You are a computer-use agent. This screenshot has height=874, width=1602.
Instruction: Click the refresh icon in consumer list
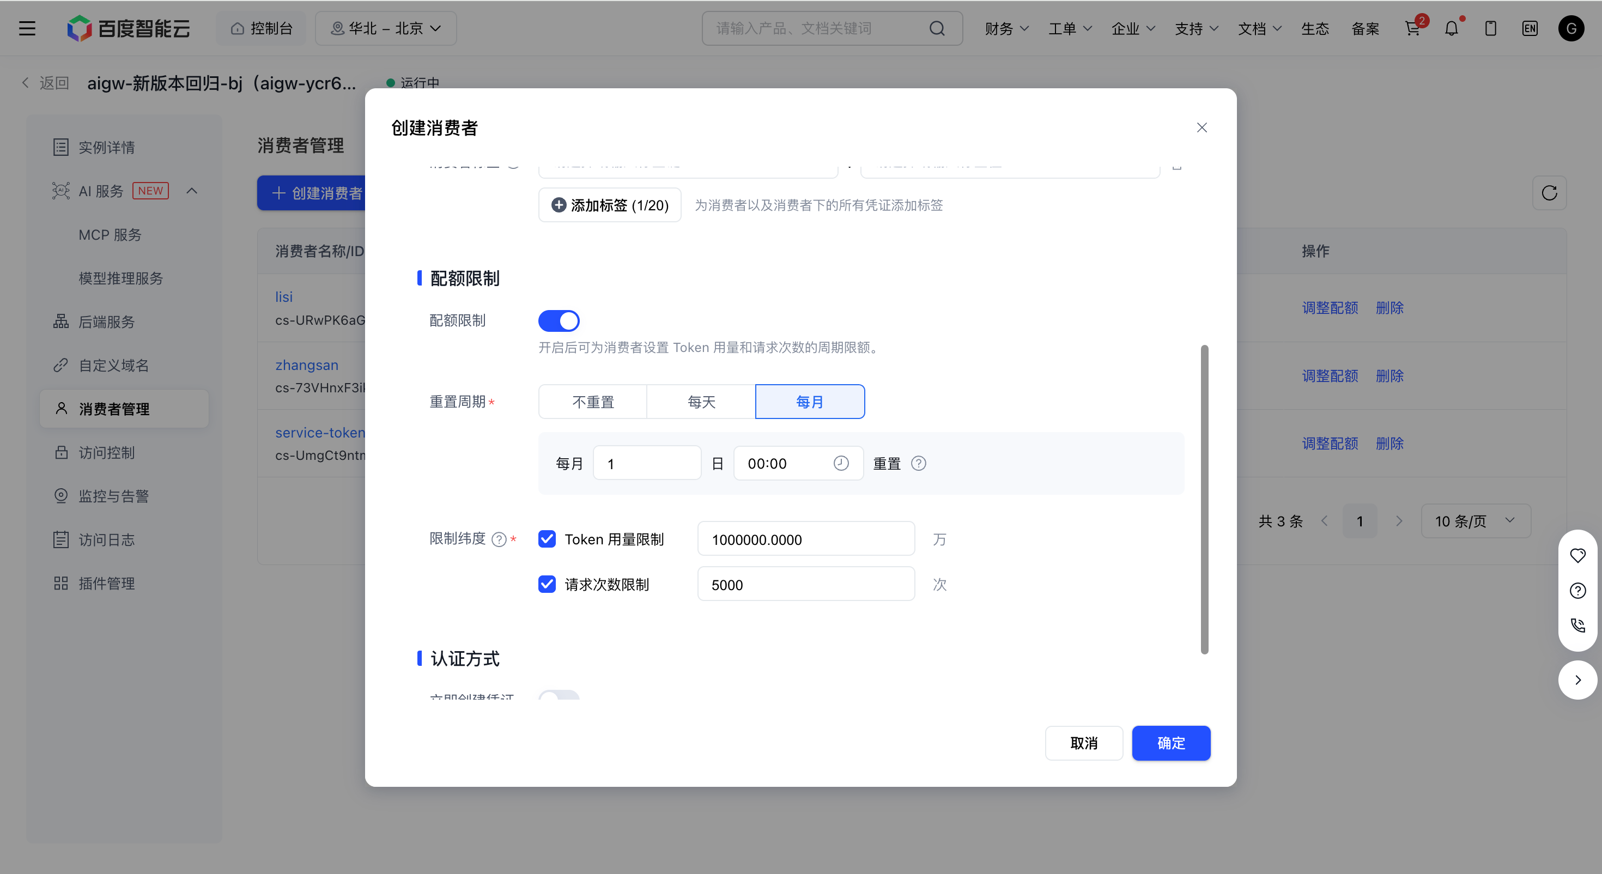click(1549, 193)
